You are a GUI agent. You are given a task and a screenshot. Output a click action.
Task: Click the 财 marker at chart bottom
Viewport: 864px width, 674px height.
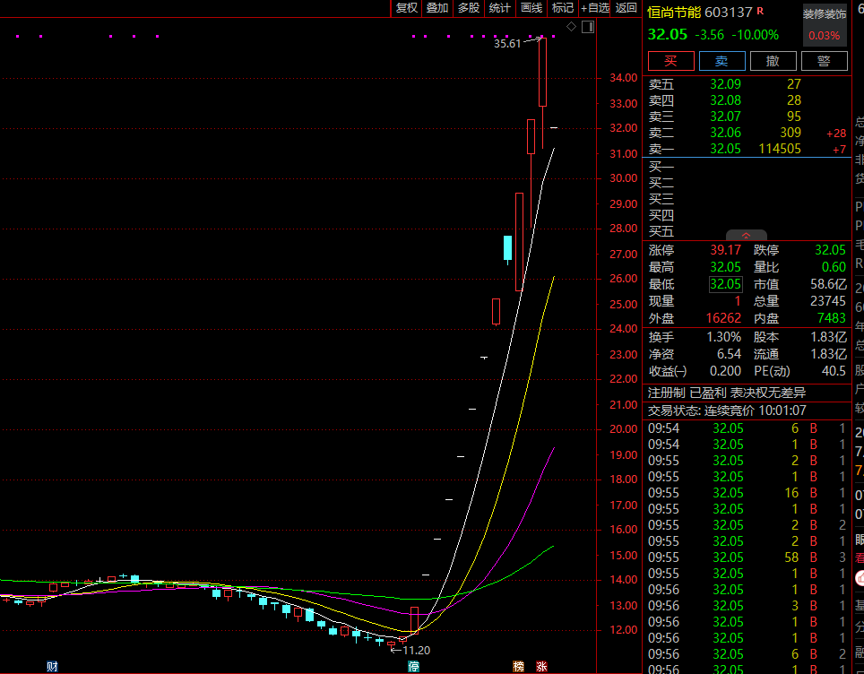coord(52,667)
